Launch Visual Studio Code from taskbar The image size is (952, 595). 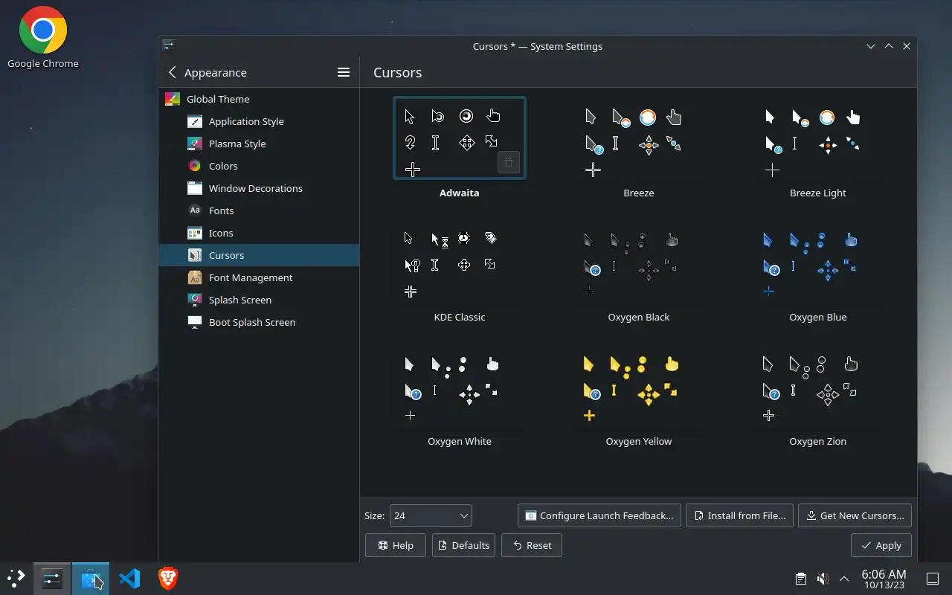(x=129, y=579)
